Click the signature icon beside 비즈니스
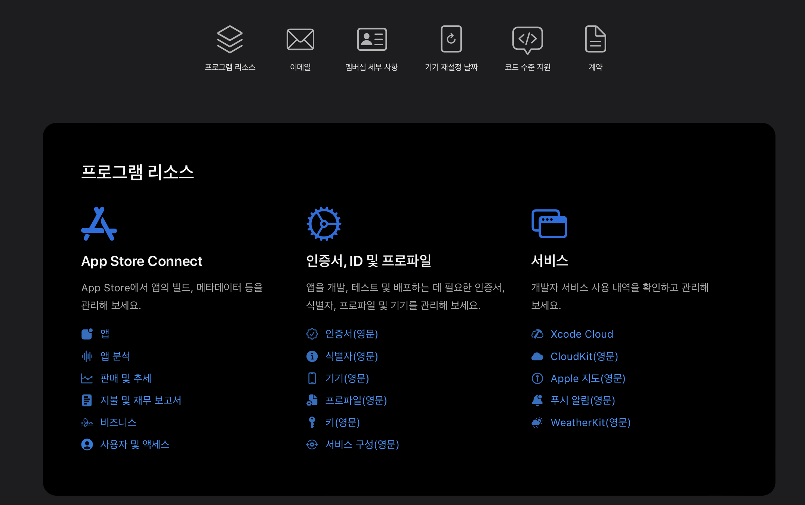Screen dimensions: 805x505 87,422
